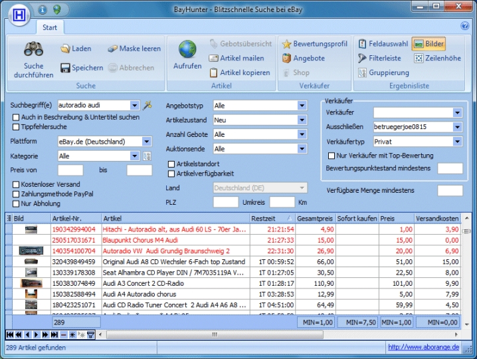Expand the Plattform dropdown
The height and width of the screenshot is (359, 477).
pos(146,142)
